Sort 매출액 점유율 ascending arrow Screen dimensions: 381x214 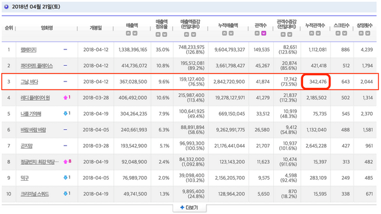[158, 34]
